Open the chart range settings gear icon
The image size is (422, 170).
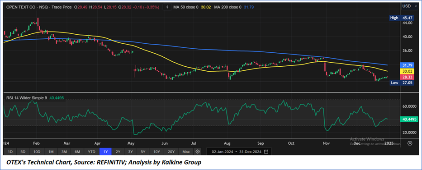[x=198, y=152]
